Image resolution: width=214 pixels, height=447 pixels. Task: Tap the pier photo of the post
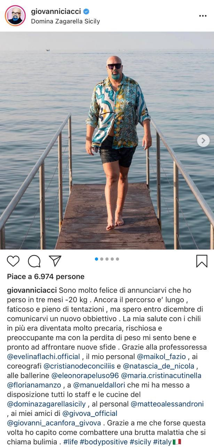(107, 140)
